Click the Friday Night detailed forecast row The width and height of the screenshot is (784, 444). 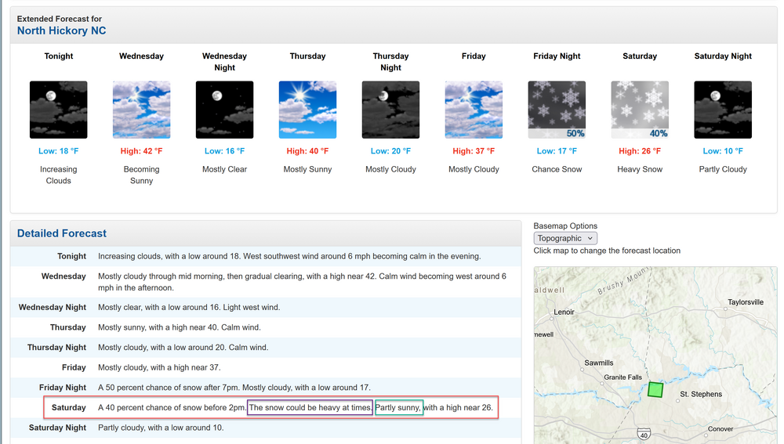click(x=266, y=388)
